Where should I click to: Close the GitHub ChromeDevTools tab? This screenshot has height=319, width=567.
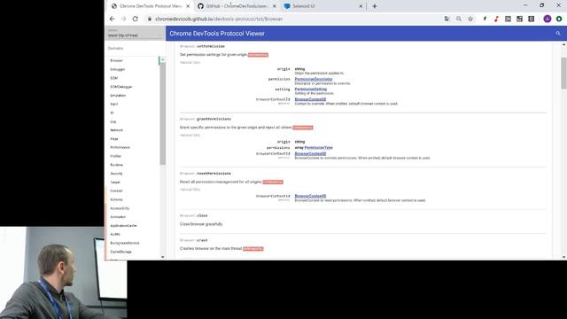[275, 6]
